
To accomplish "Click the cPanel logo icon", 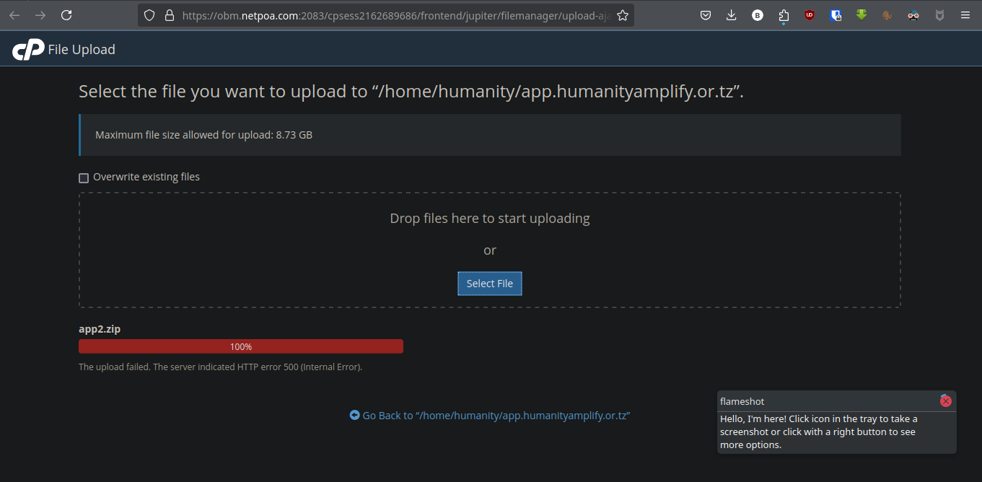I will pos(28,50).
